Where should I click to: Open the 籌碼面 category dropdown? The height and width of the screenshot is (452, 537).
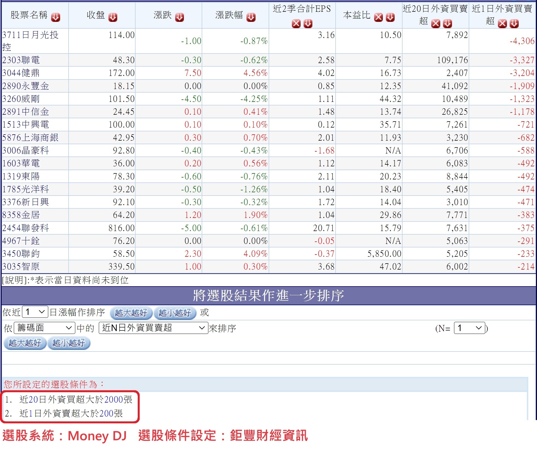click(x=45, y=328)
